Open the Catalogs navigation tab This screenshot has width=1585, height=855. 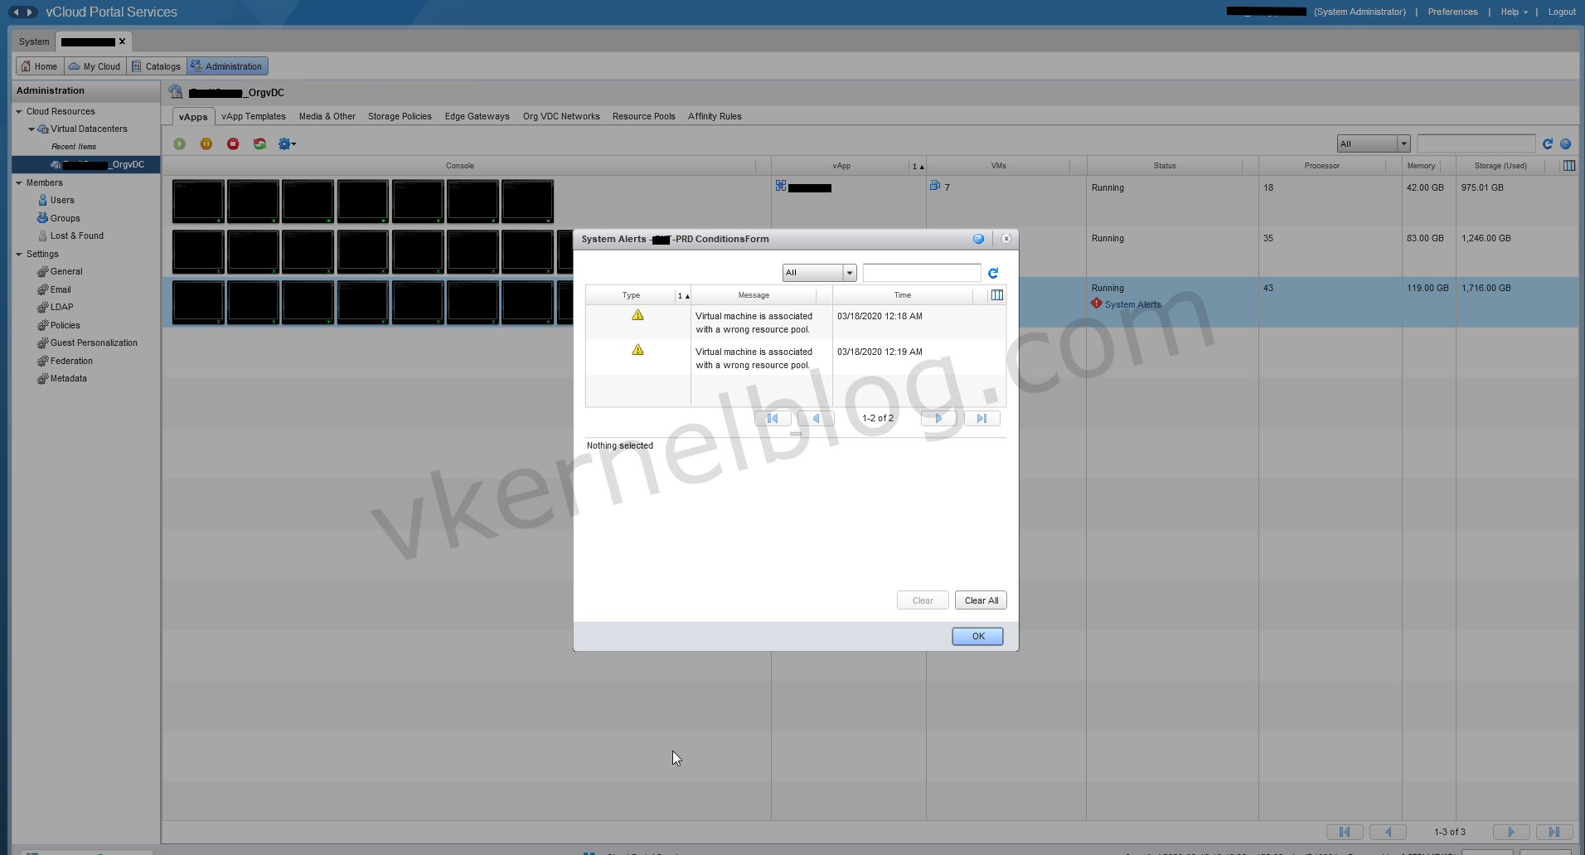[157, 66]
